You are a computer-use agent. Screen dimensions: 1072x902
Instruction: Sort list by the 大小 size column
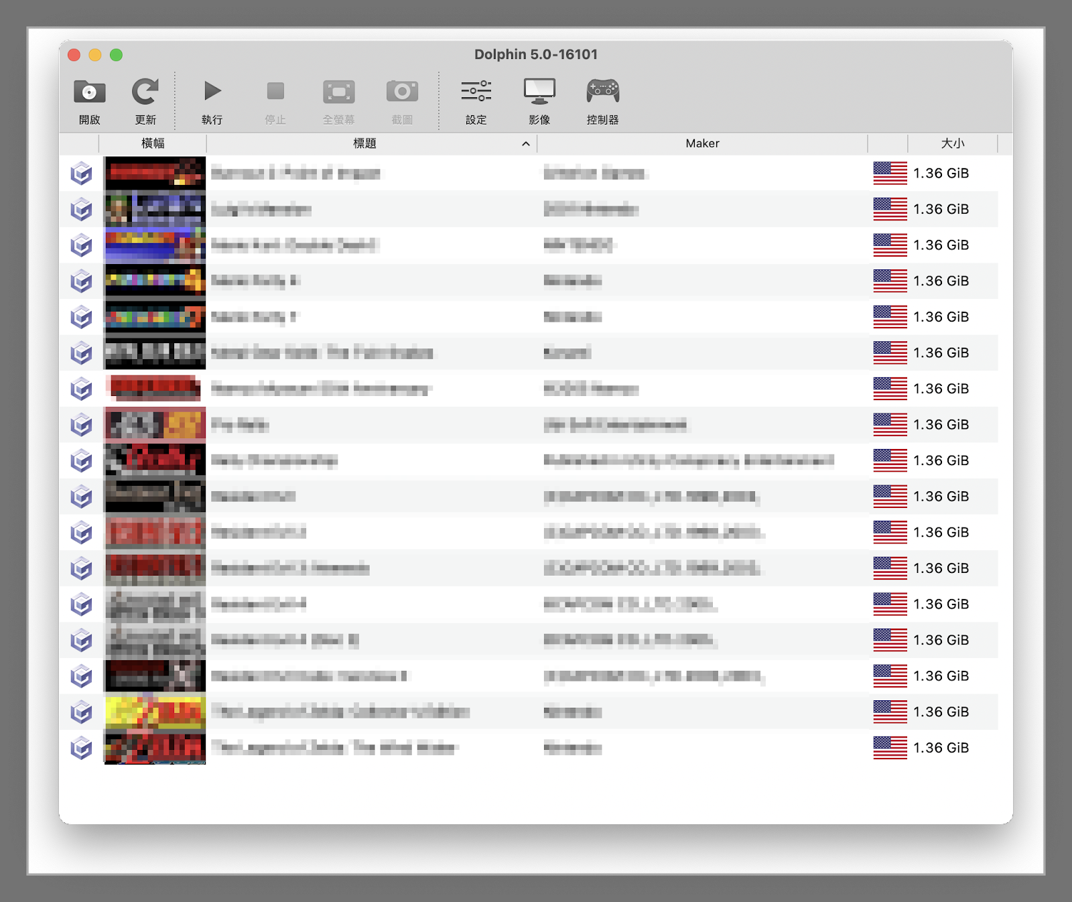953,143
